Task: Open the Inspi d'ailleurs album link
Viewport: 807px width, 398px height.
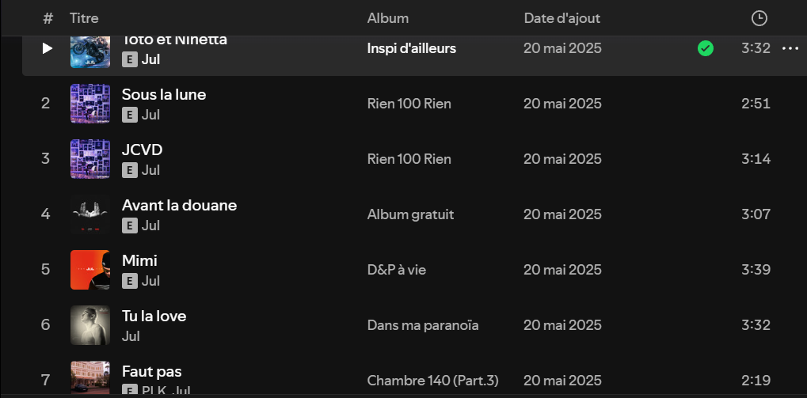Action: (411, 48)
